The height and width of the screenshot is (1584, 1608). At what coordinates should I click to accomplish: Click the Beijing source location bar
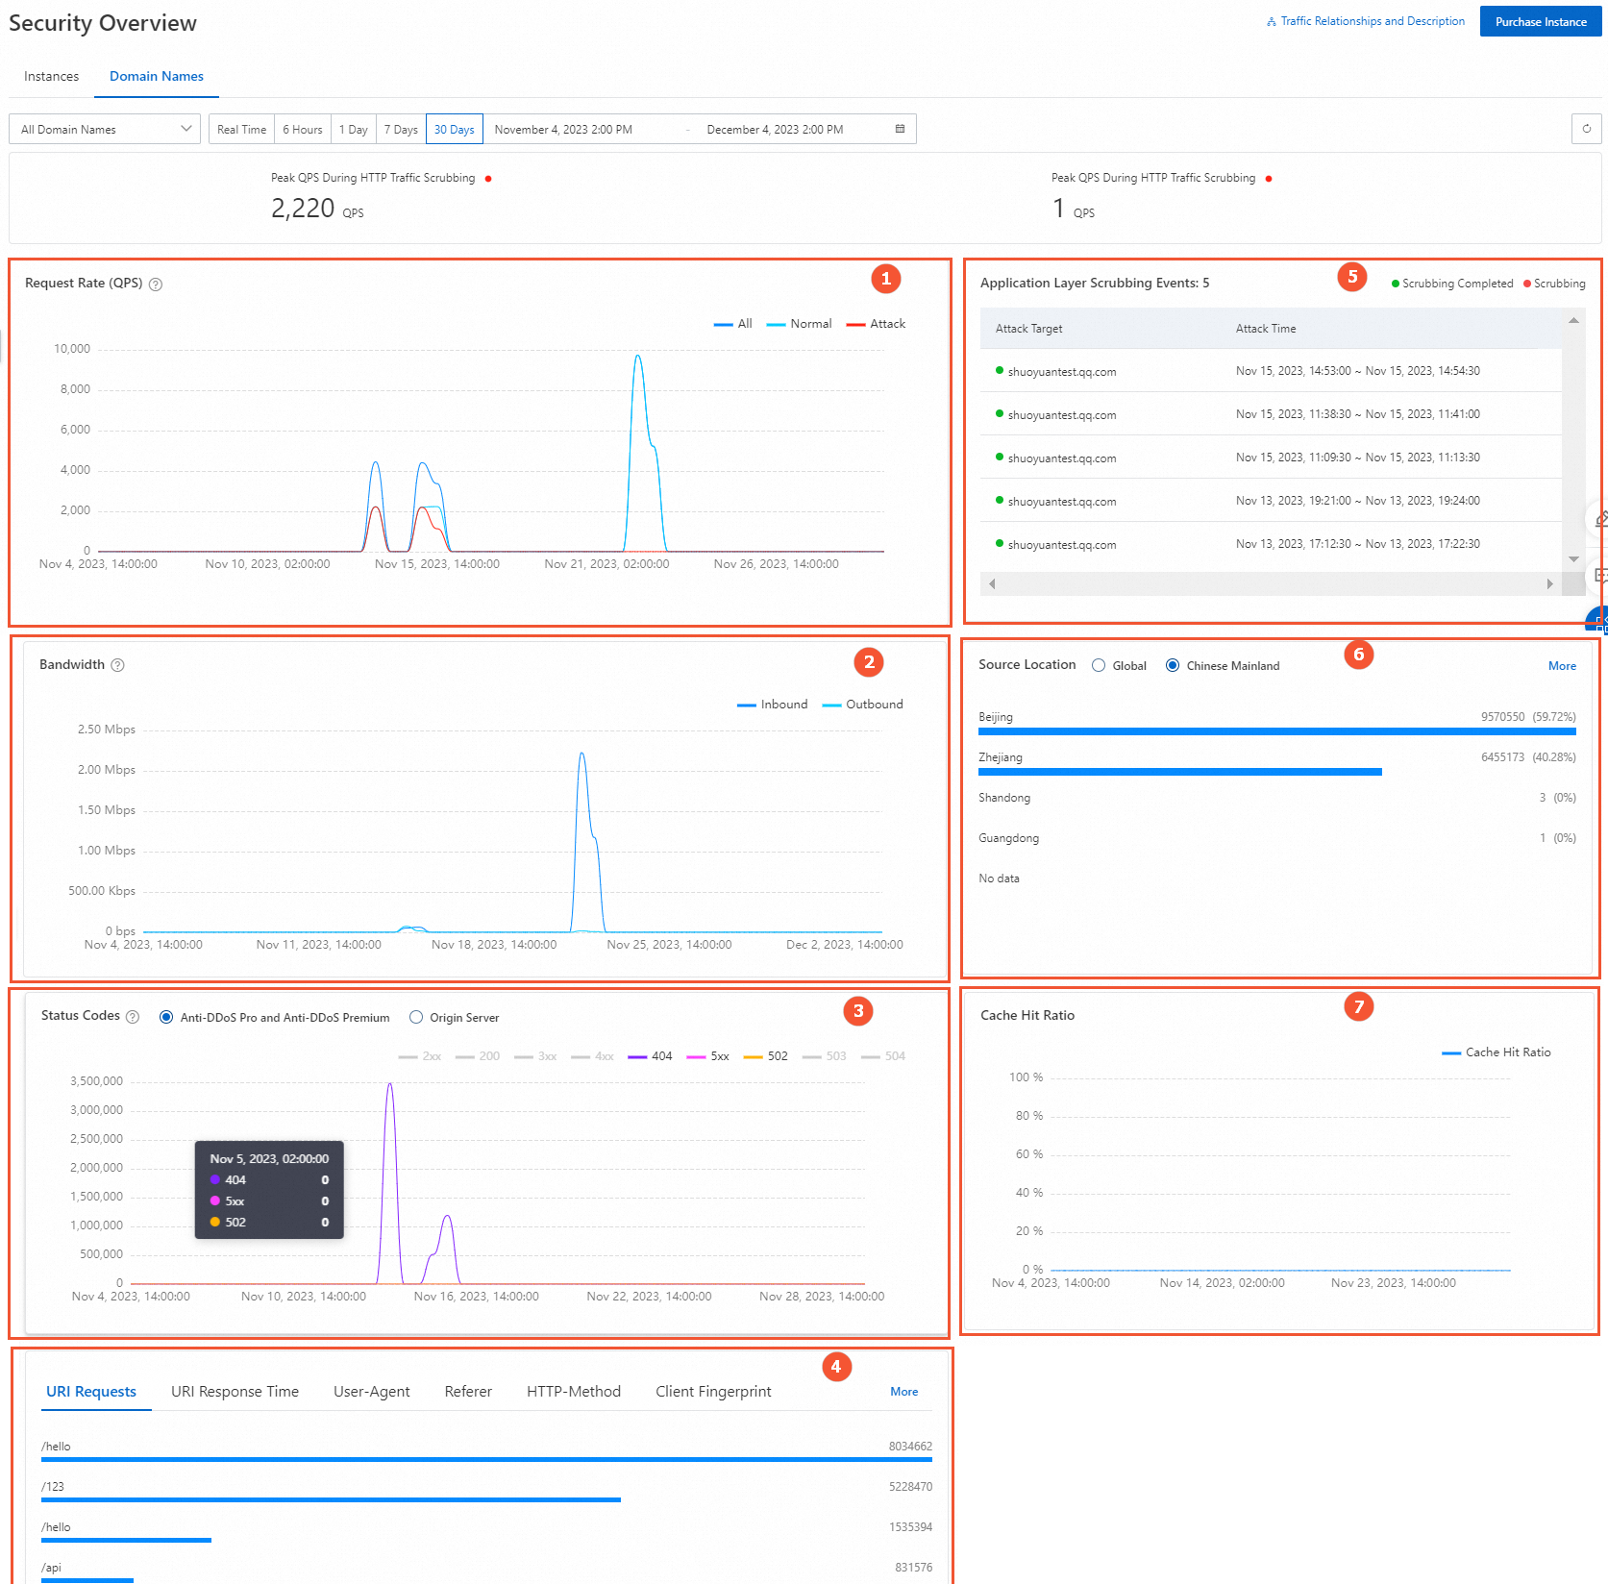(x=1277, y=731)
